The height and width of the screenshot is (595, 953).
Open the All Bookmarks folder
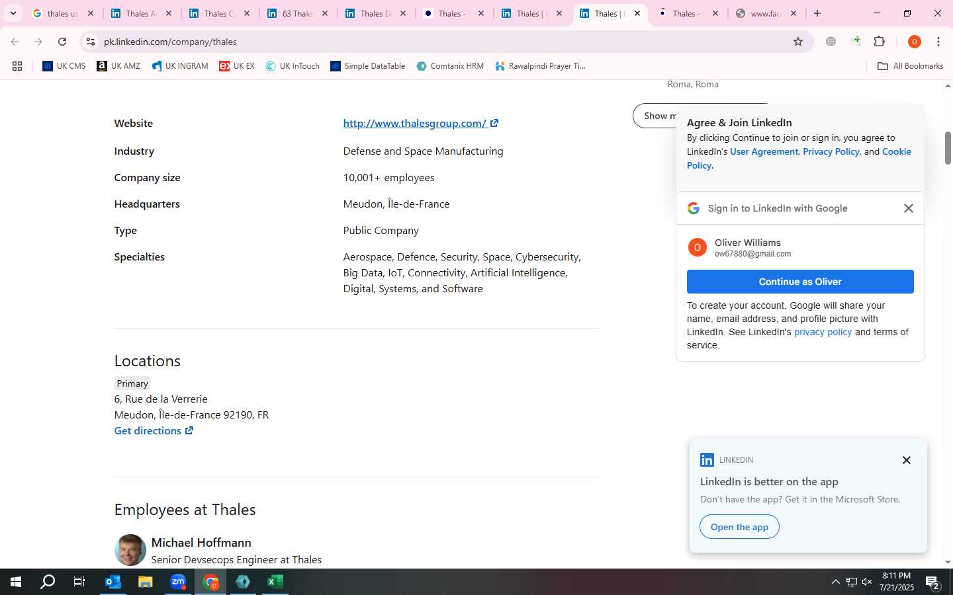click(x=910, y=66)
